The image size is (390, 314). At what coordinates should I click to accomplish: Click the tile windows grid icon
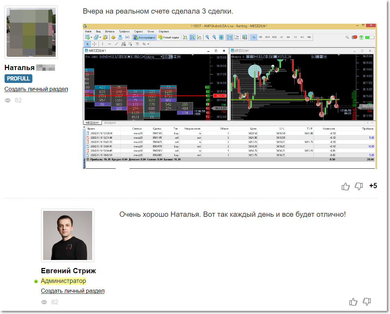point(221,37)
